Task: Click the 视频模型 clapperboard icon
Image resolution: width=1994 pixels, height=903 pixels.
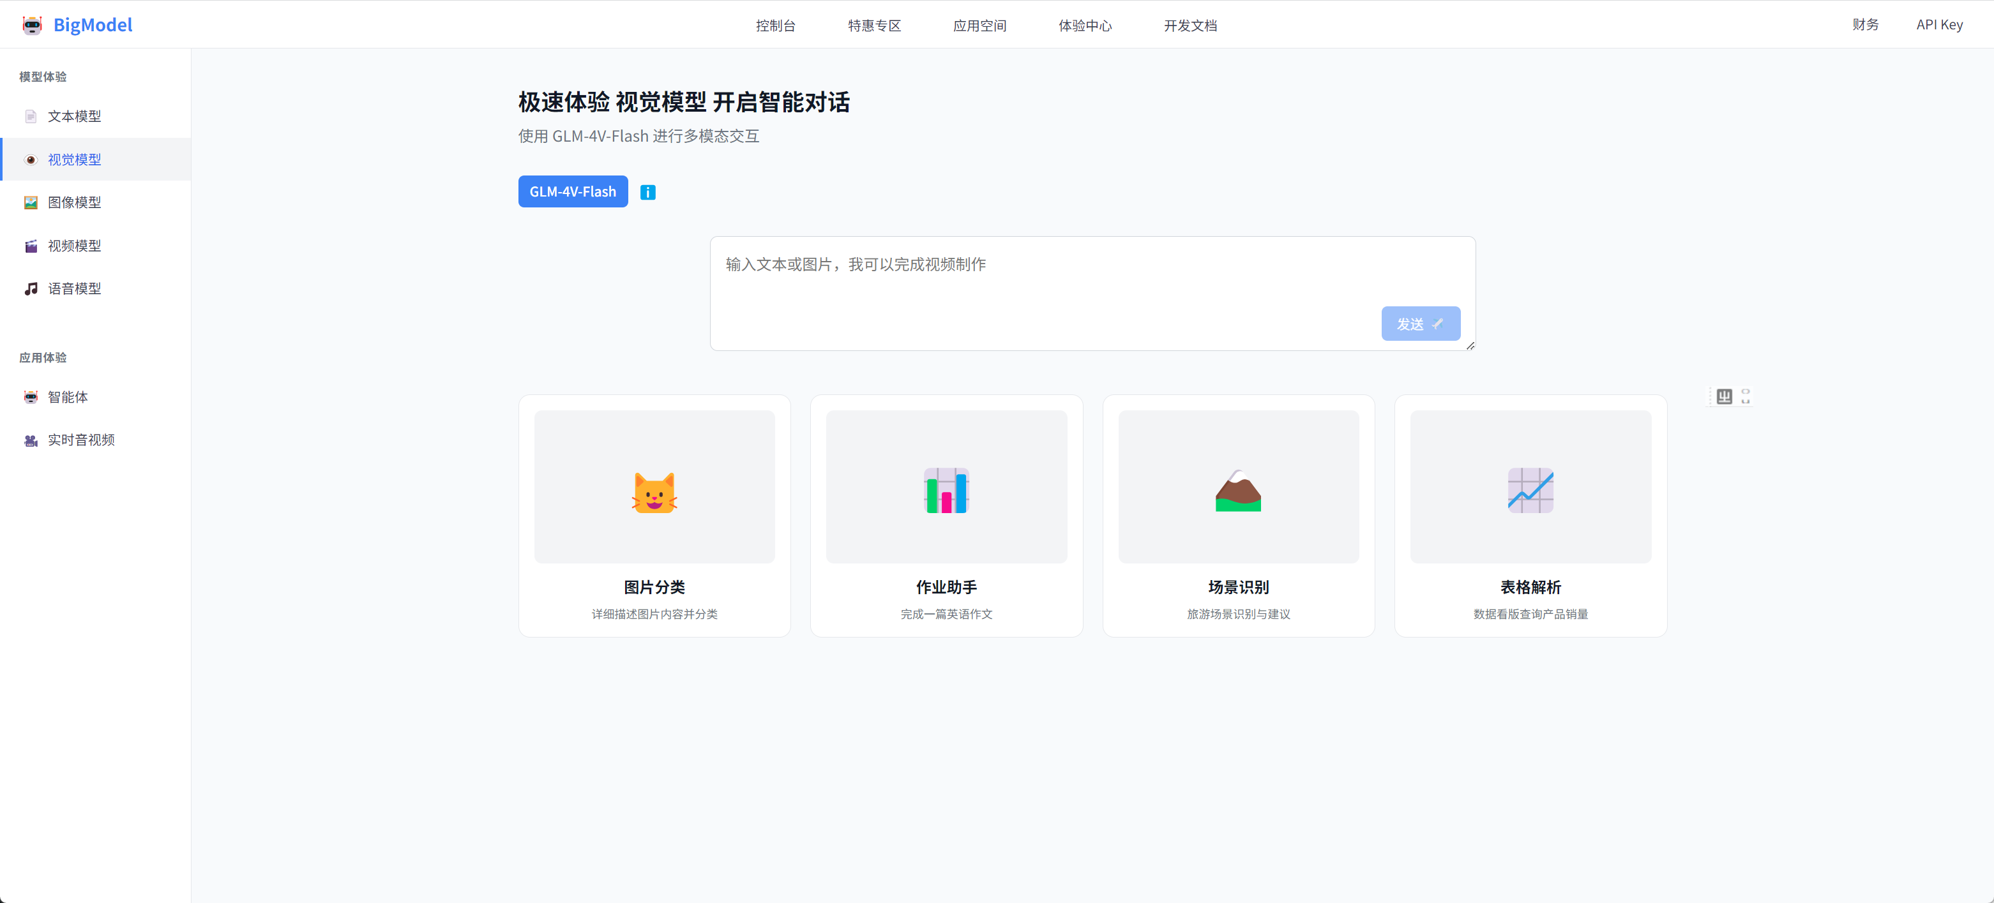Action: pyautogui.click(x=31, y=246)
